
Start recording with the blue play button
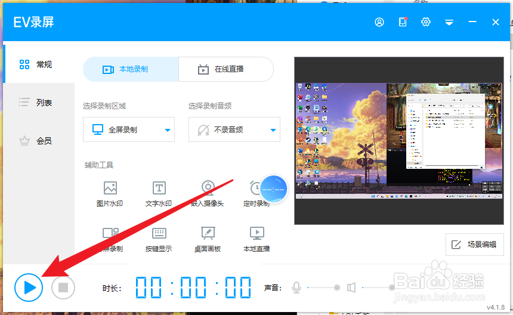point(29,288)
